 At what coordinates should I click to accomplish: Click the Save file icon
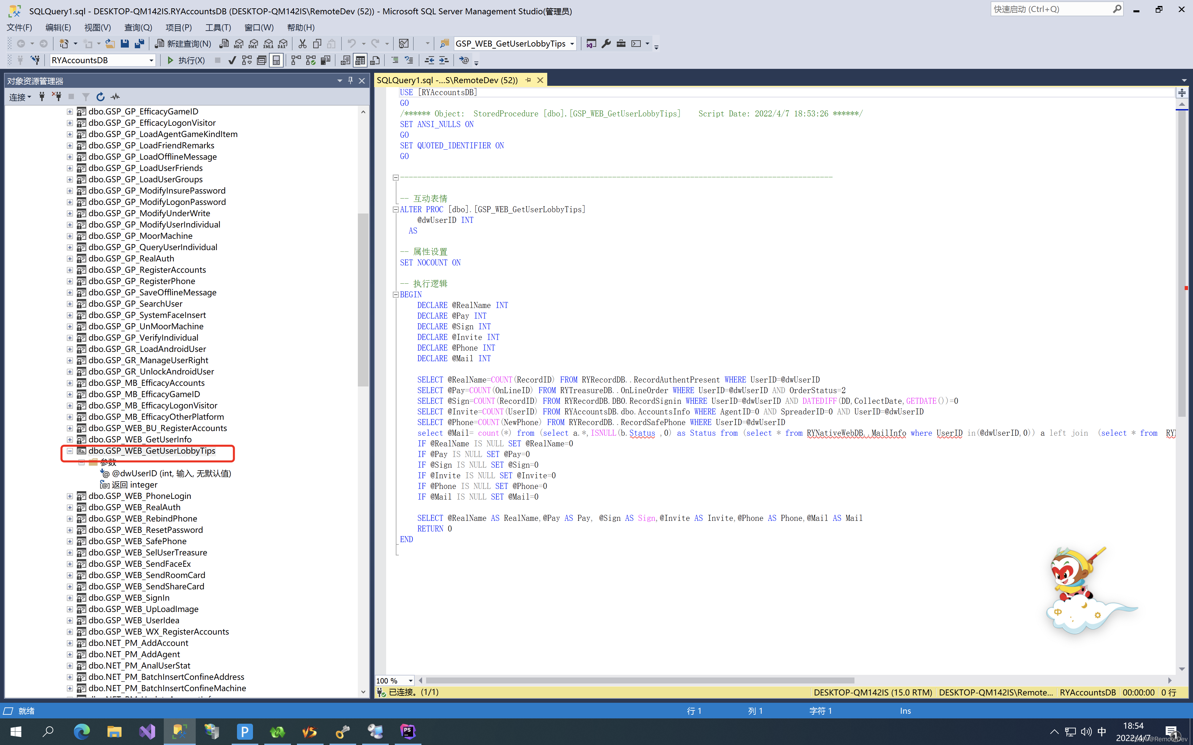125,44
